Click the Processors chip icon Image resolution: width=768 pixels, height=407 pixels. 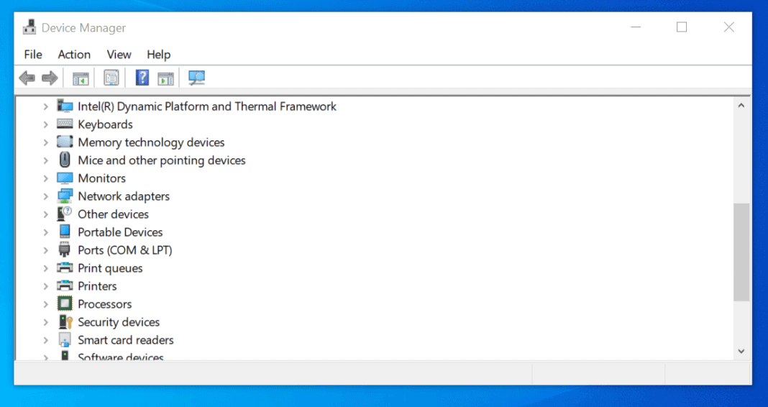(x=65, y=303)
